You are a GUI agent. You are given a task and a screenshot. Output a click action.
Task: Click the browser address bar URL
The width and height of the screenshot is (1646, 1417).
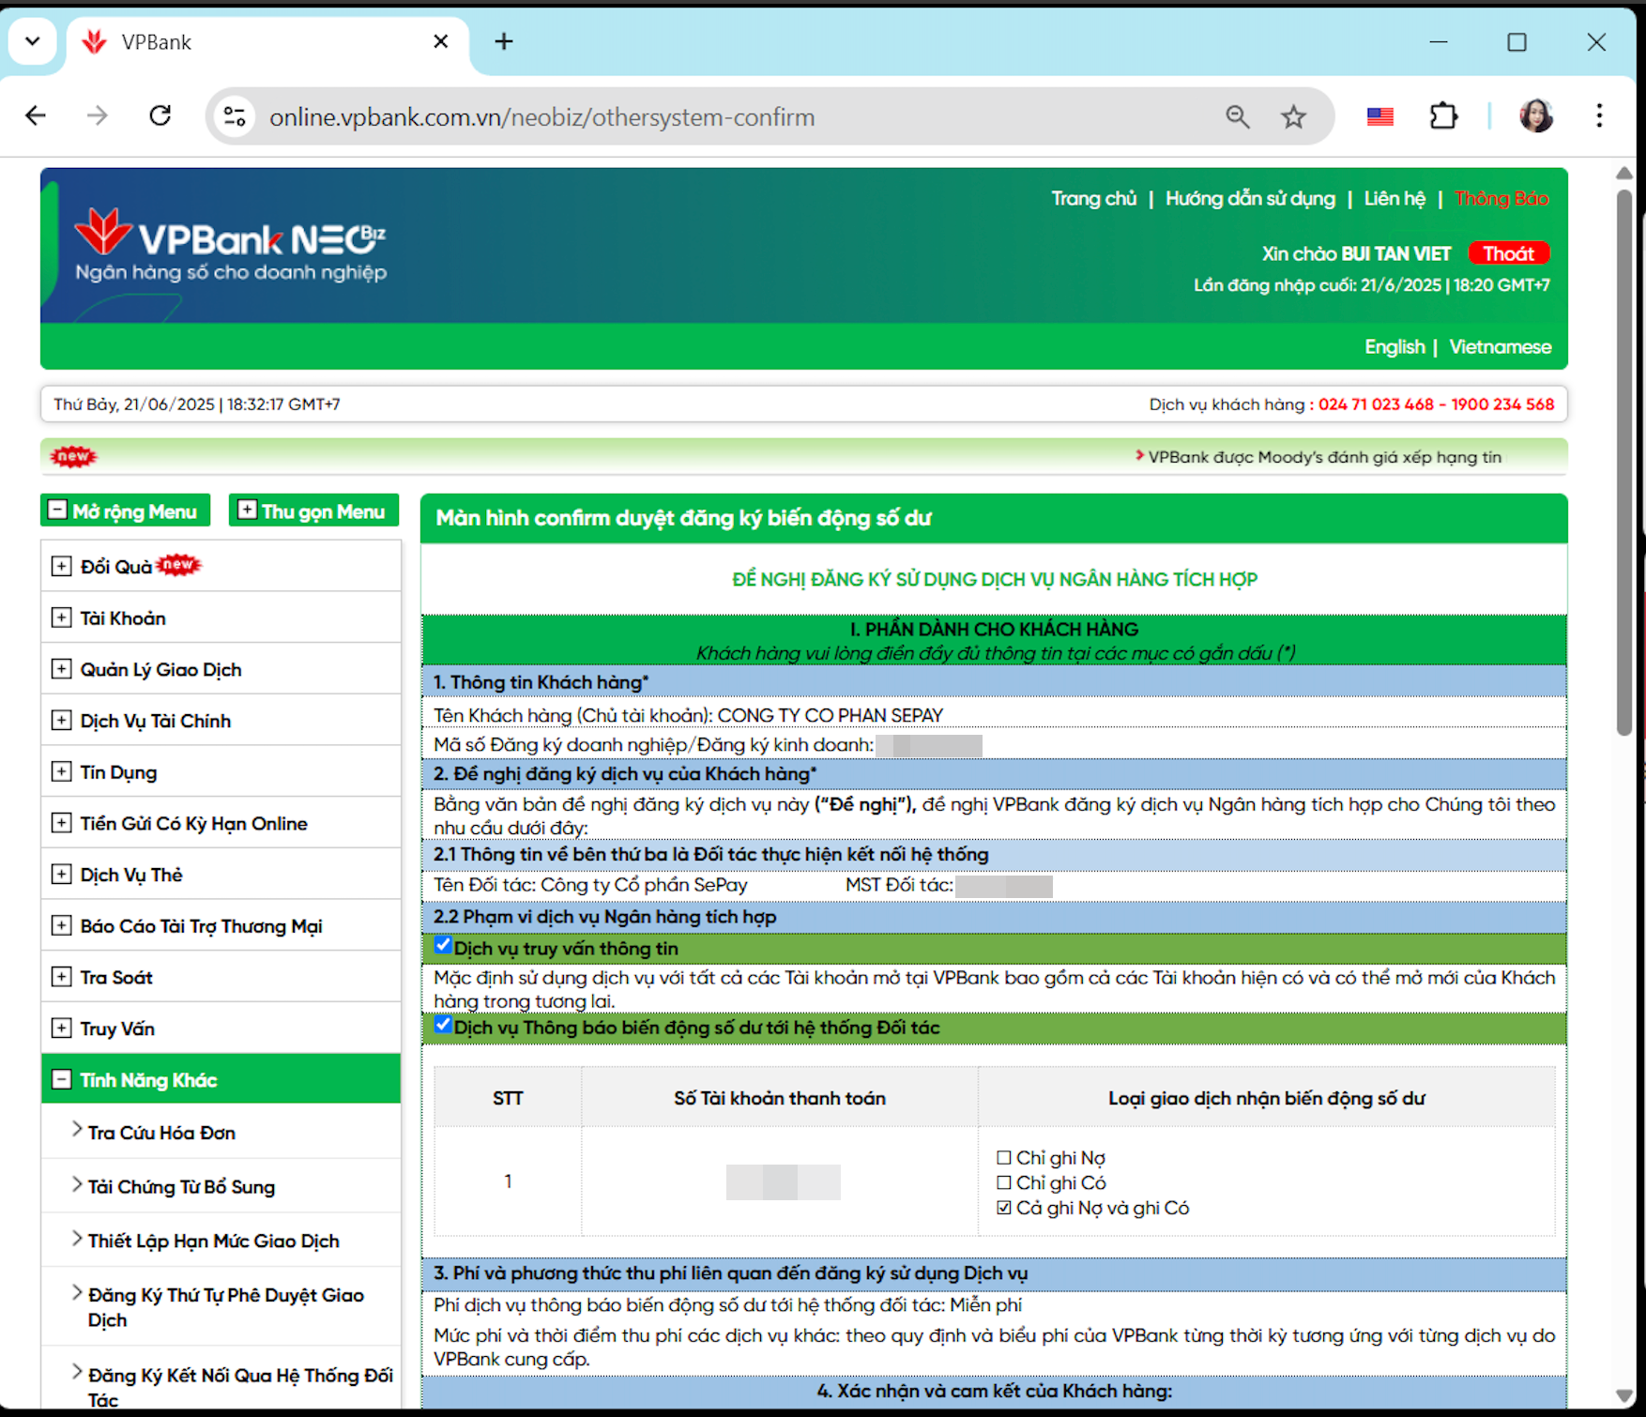click(541, 117)
